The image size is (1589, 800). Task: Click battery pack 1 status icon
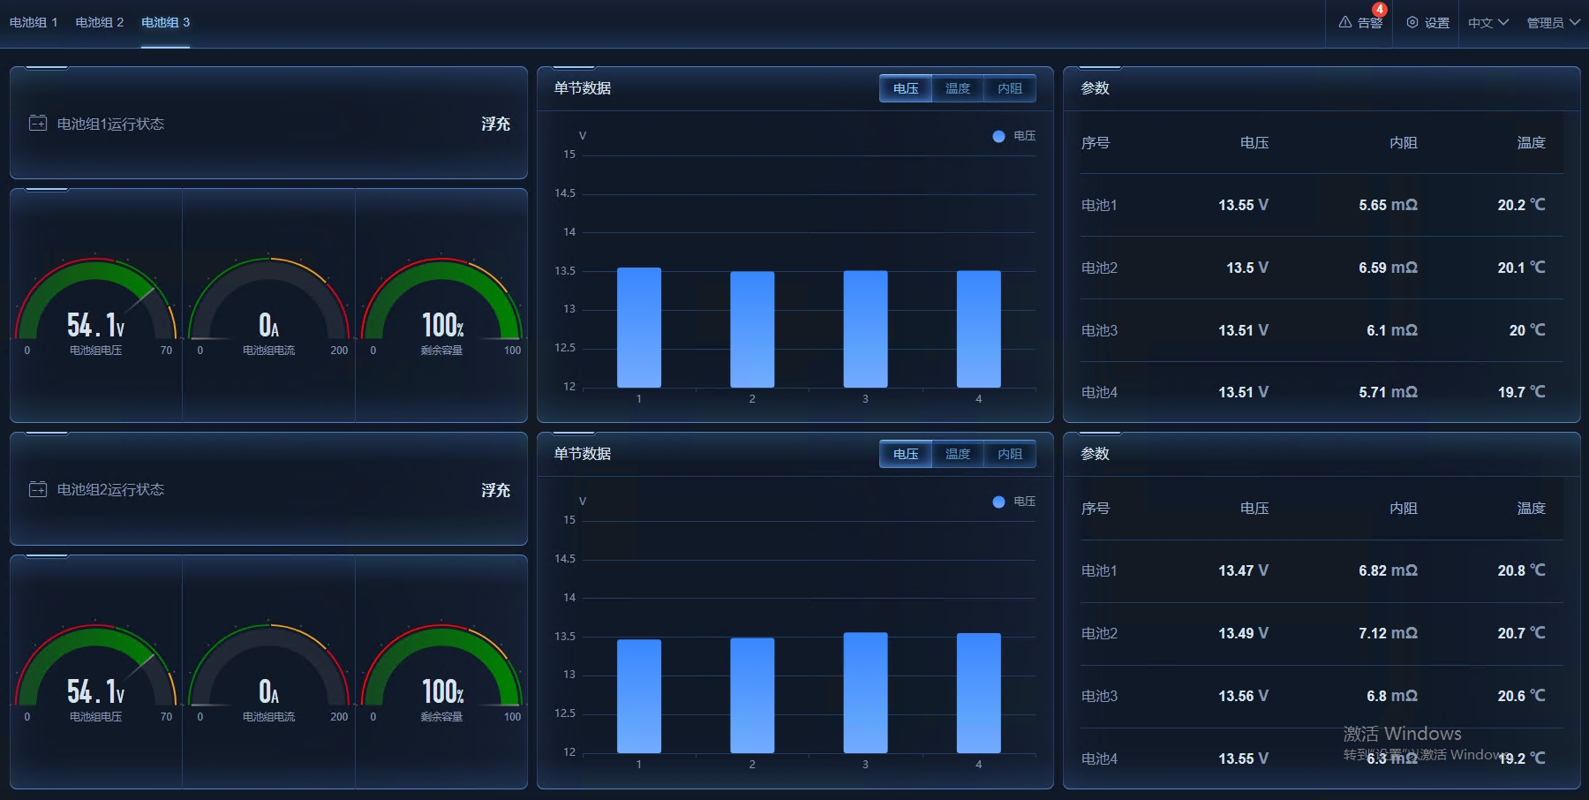pos(38,124)
